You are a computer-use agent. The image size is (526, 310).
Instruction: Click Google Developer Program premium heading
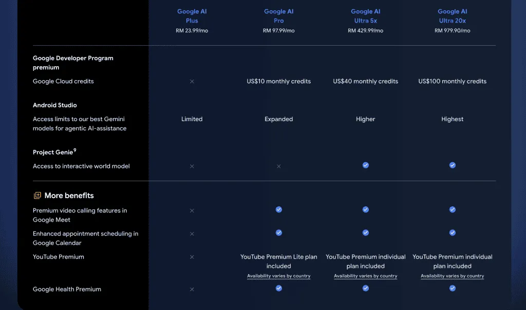(x=73, y=63)
